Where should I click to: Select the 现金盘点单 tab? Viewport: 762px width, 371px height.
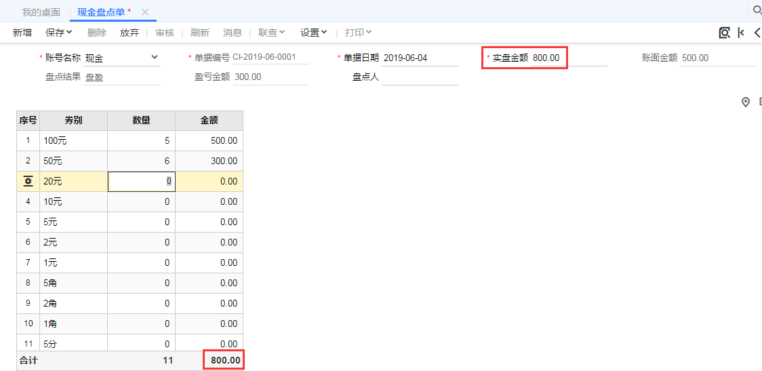[x=100, y=12]
